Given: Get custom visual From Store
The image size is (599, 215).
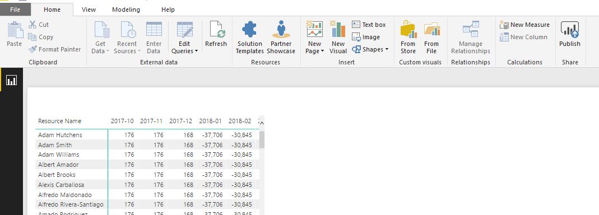Looking at the screenshot, I should tap(408, 38).
